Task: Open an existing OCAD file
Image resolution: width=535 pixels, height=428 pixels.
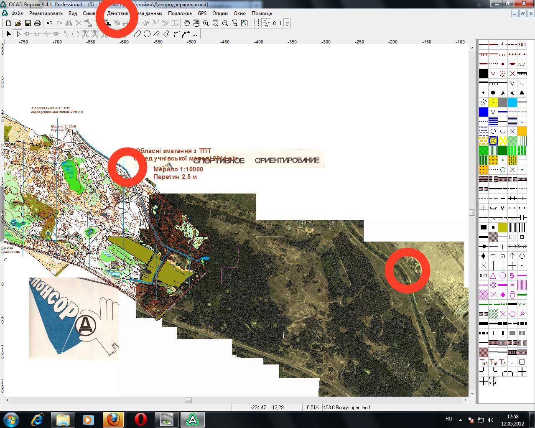Action: (18, 23)
